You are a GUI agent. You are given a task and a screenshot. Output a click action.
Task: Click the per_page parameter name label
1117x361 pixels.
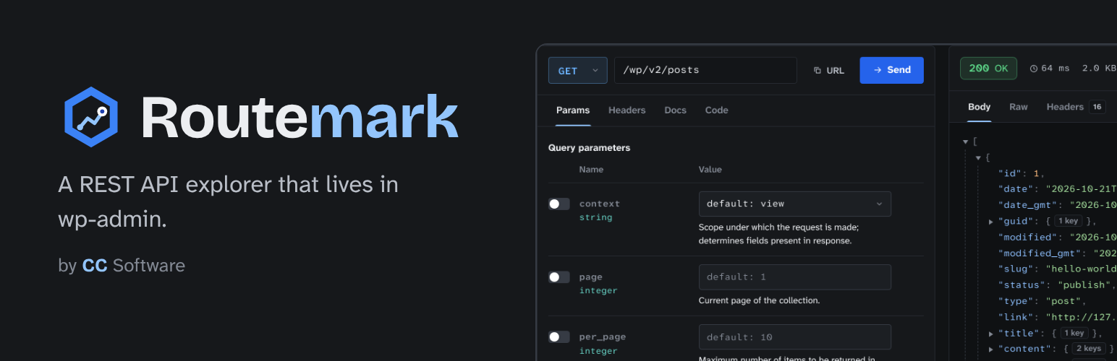pyautogui.click(x=603, y=336)
